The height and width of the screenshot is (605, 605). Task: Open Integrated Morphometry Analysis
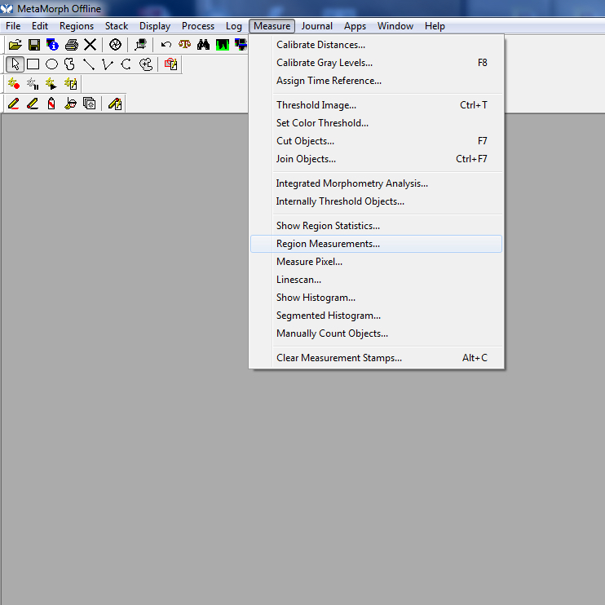pyautogui.click(x=376, y=183)
